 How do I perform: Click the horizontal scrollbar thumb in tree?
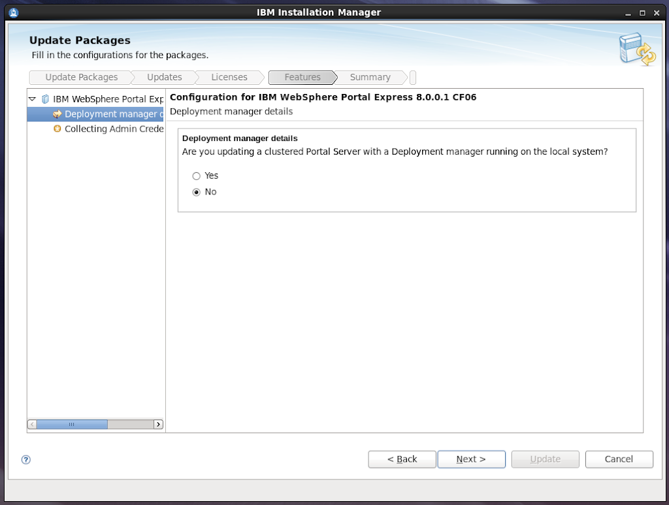pos(72,424)
